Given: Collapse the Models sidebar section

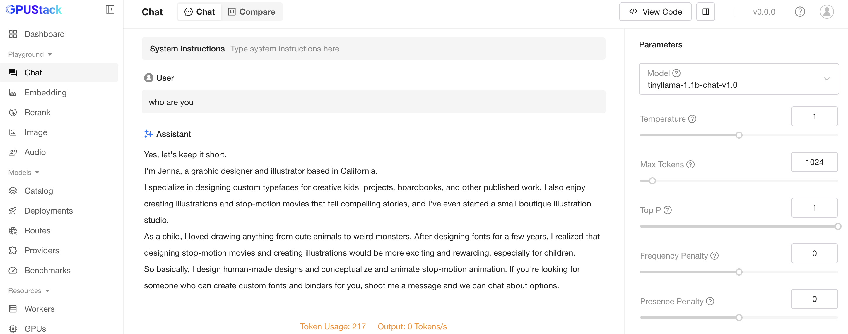Looking at the screenshot, I should 24,173.
